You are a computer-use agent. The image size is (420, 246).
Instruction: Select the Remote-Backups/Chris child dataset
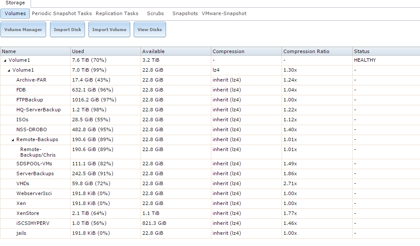[x=38, y=152]
